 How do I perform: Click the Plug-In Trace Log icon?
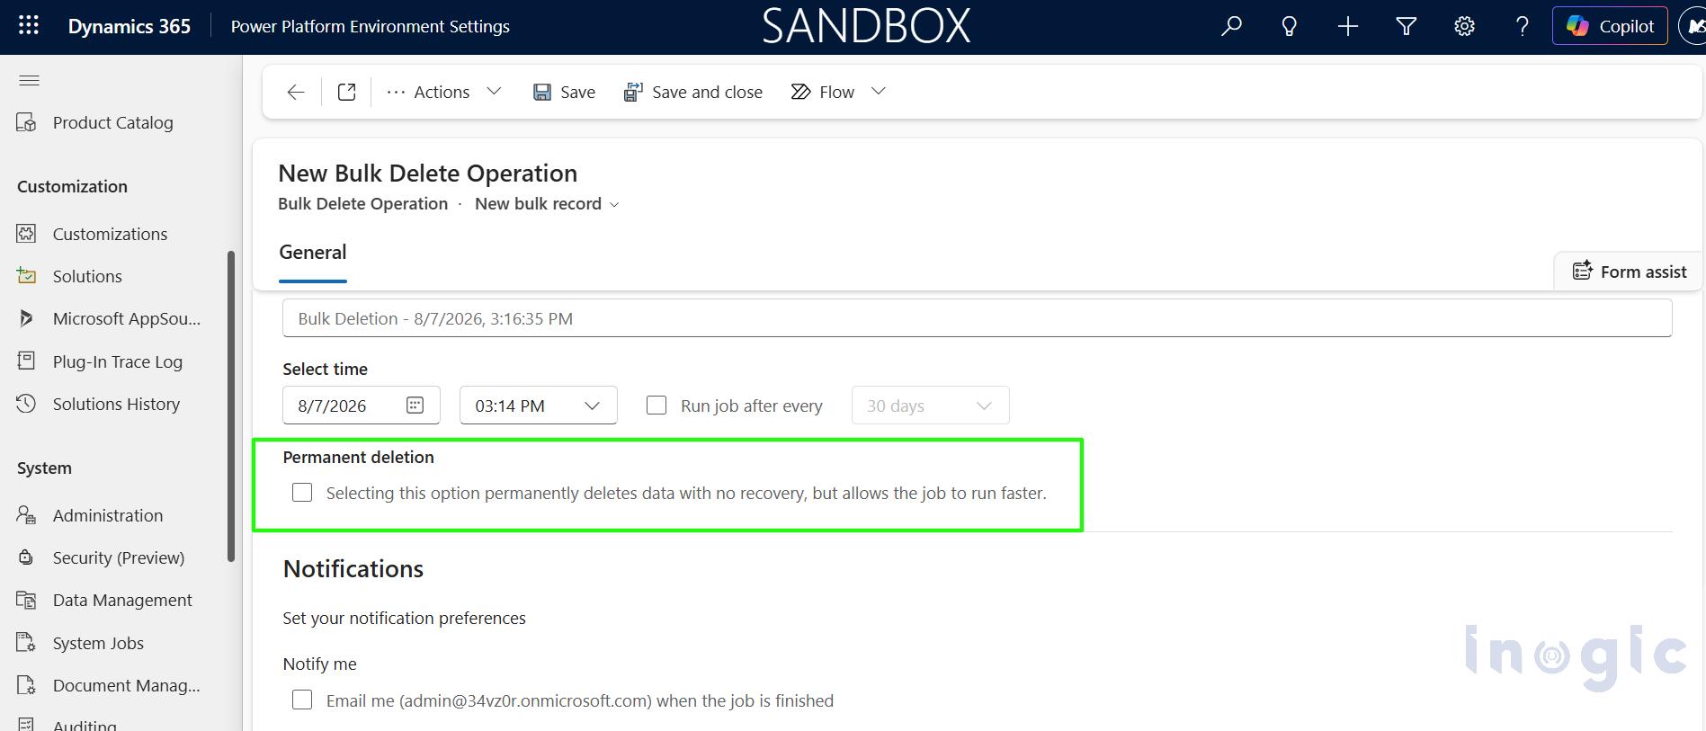26,361
